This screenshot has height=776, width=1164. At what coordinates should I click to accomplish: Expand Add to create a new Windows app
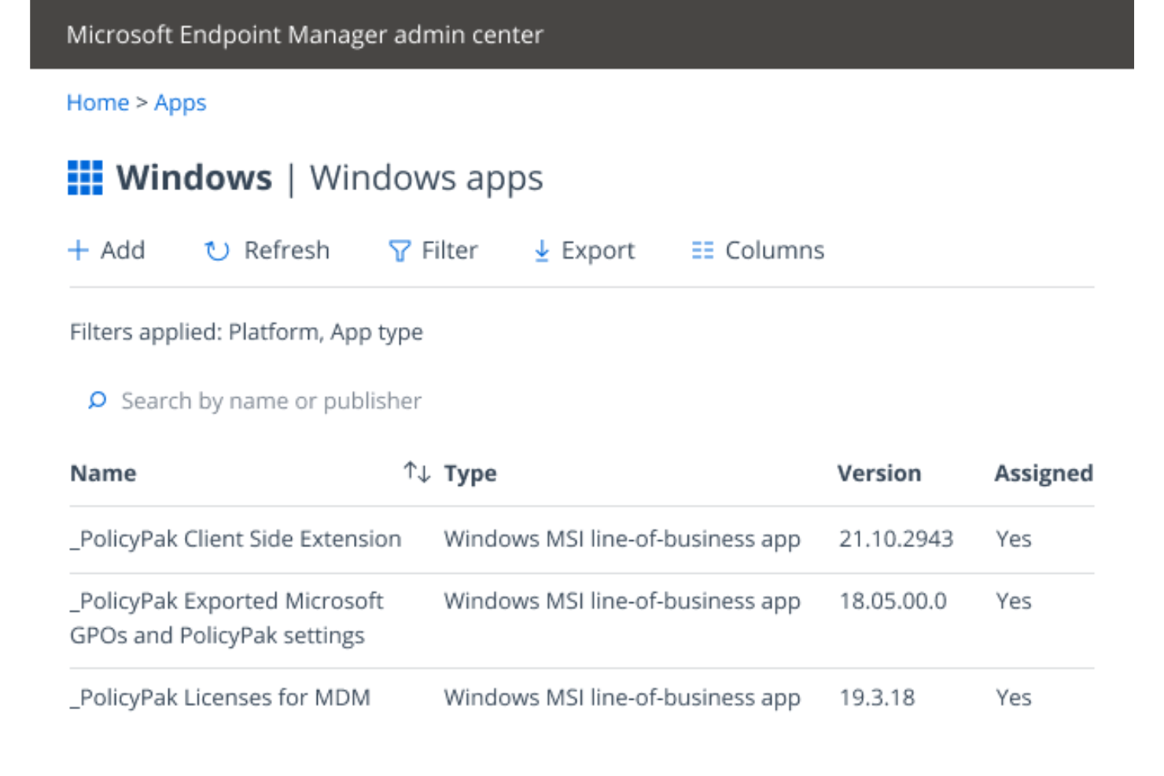pos(109,250)
